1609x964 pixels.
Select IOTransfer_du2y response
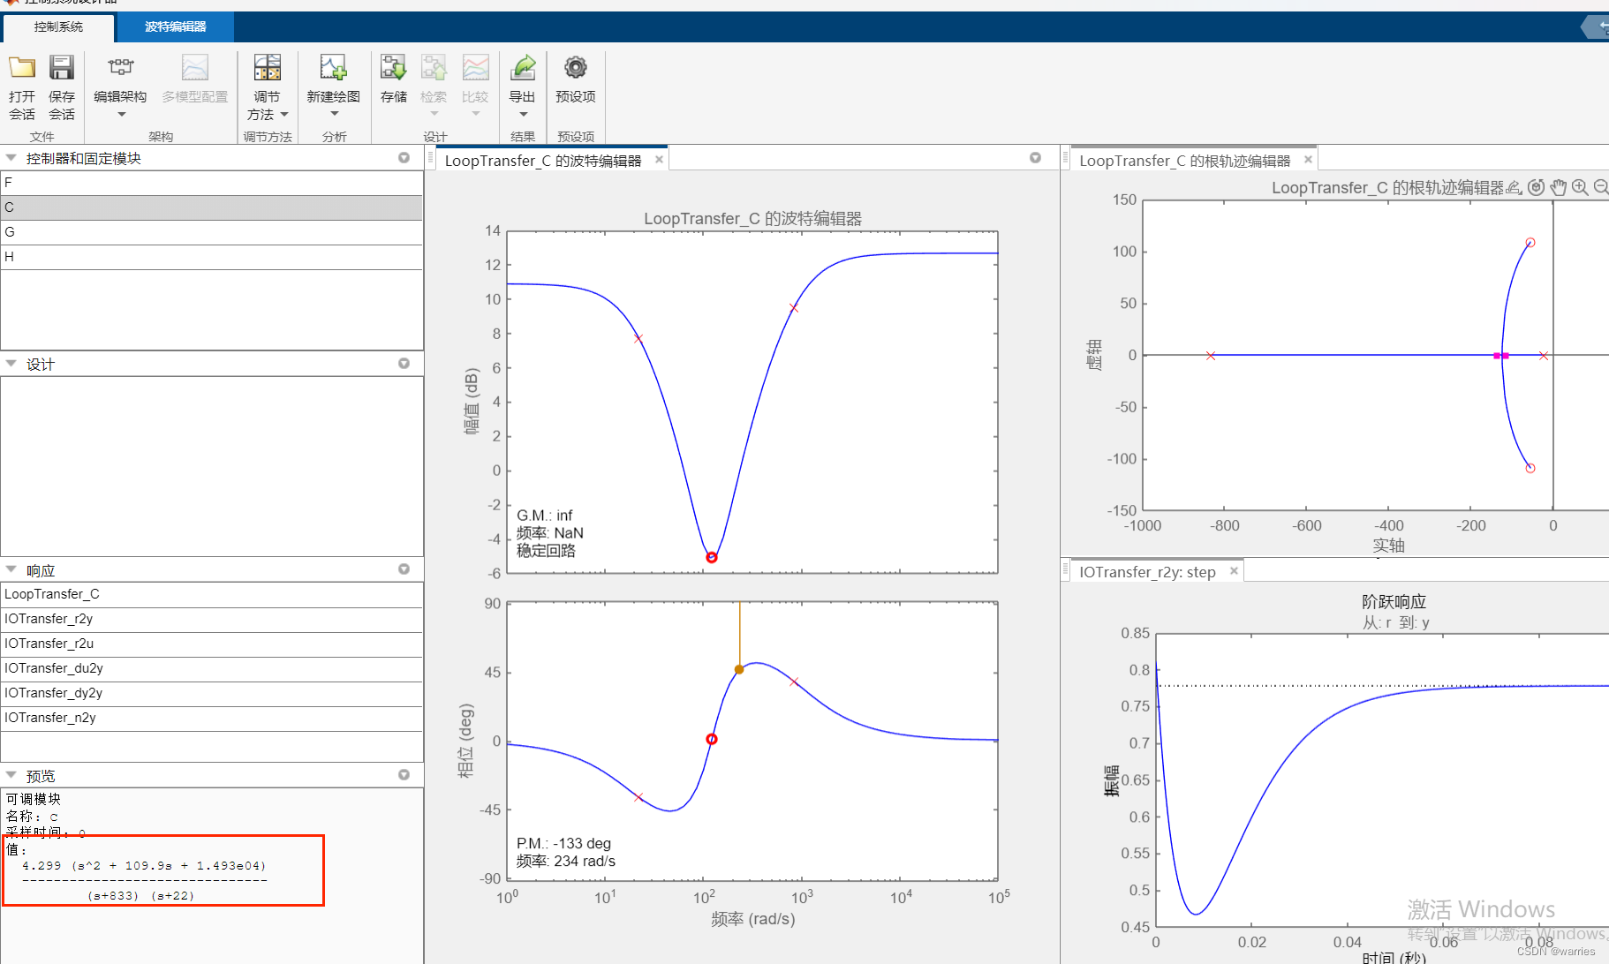pyautogui.click(x=212, y=668)
